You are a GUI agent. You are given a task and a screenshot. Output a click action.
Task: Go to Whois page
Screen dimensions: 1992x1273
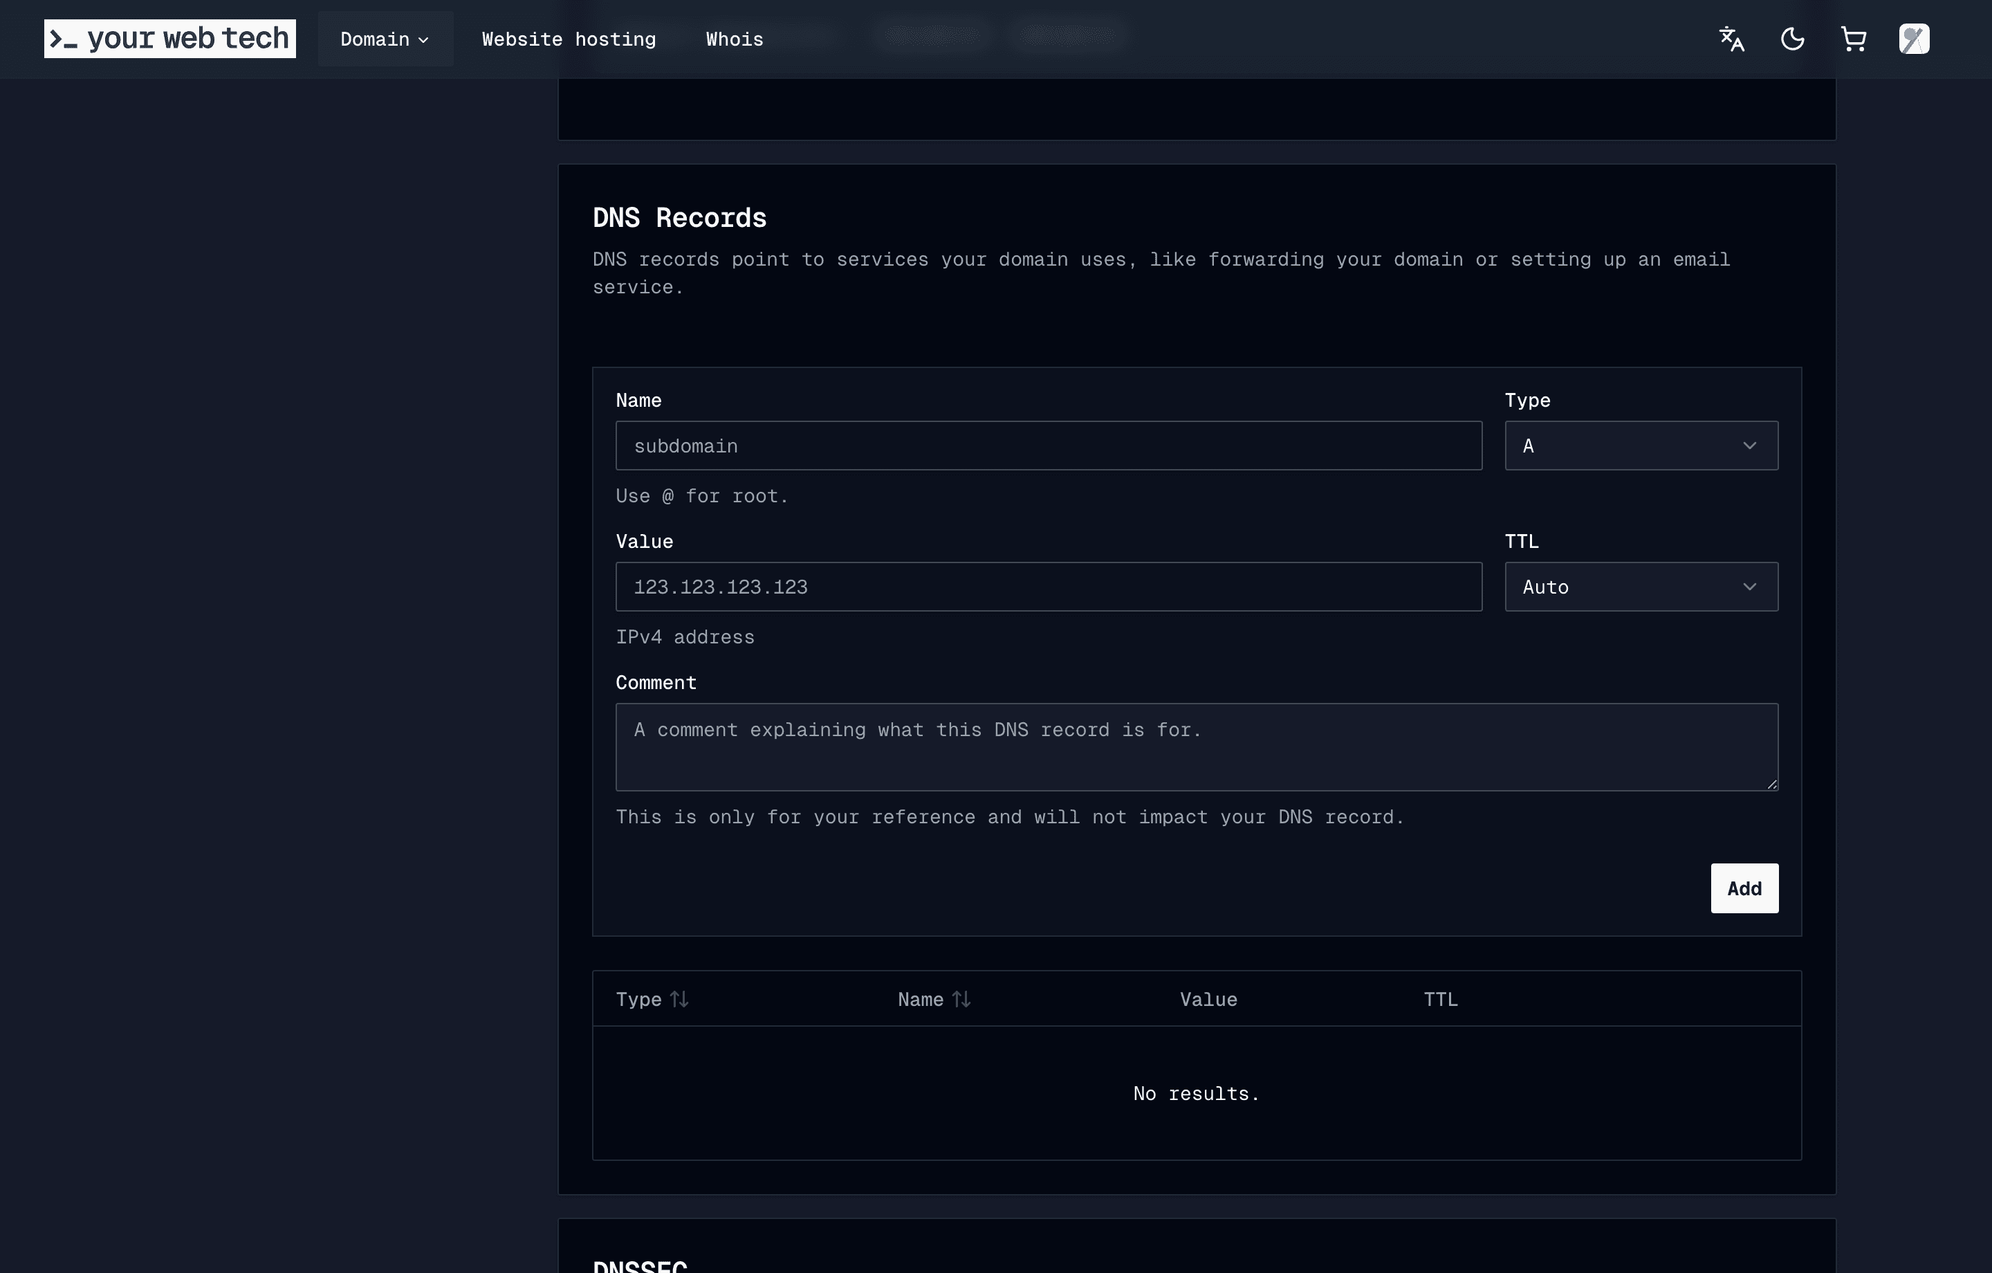coord(735,39)
